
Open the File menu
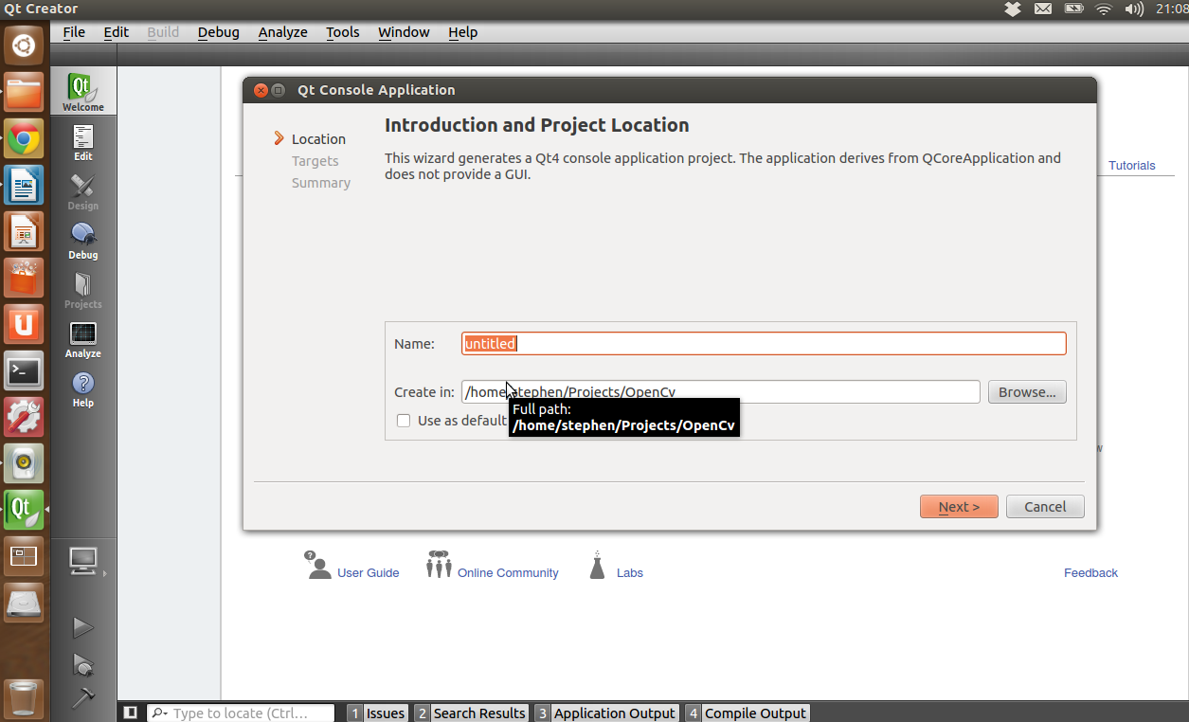(x=74, y=32)
